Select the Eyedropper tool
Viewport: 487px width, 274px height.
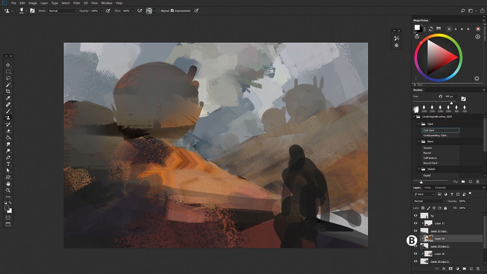click(8, 98)
